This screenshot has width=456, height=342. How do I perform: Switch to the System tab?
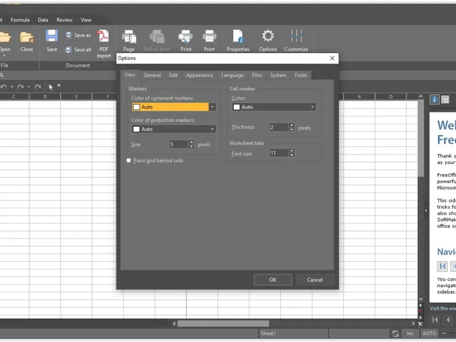coord(278,75)
